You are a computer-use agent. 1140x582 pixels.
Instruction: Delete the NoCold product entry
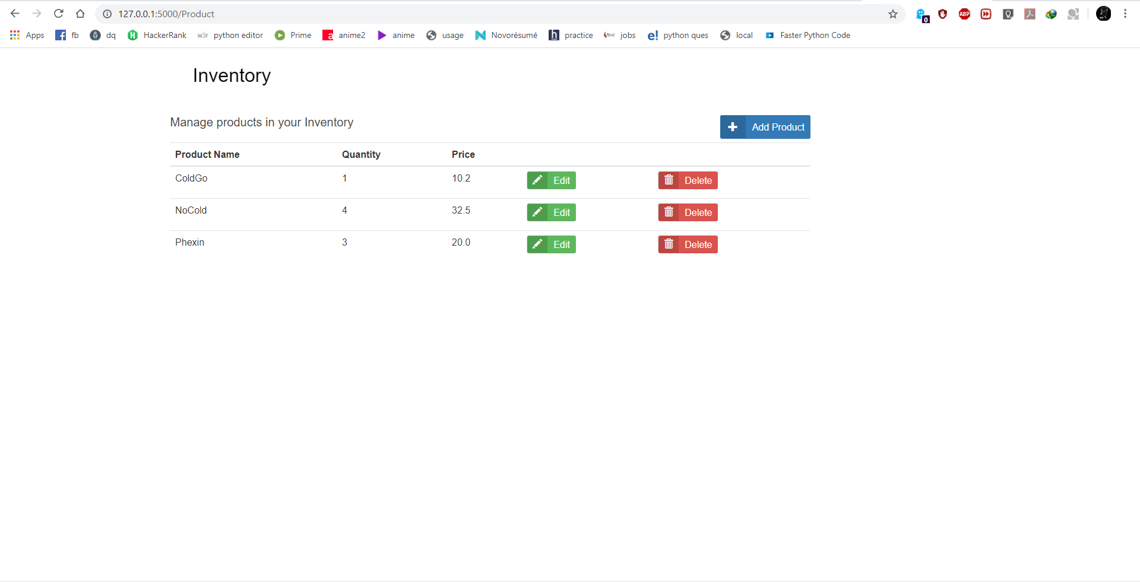tap(688, 212)
